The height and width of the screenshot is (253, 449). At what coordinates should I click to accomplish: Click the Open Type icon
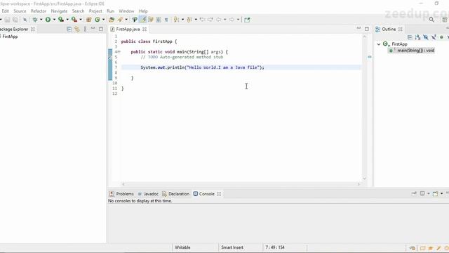click(112, 20)
